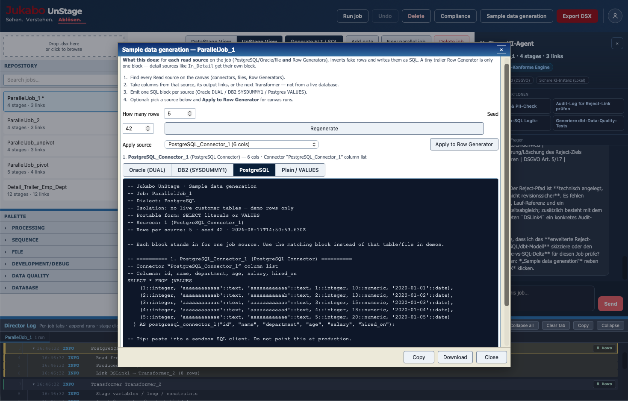Image resolution: width=628 pixels, height=401 pixels.
Task: Collapse the Transformer Transformer_2 log entry
Action: point(33,384)
